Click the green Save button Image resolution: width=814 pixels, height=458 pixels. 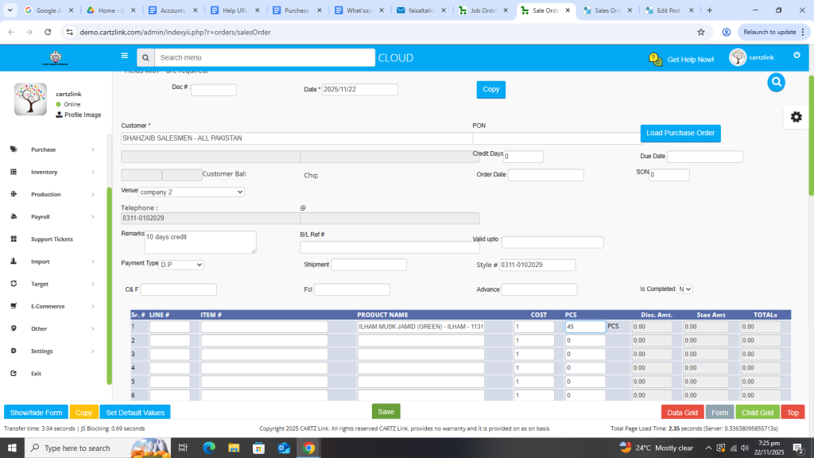coord(386,412)
